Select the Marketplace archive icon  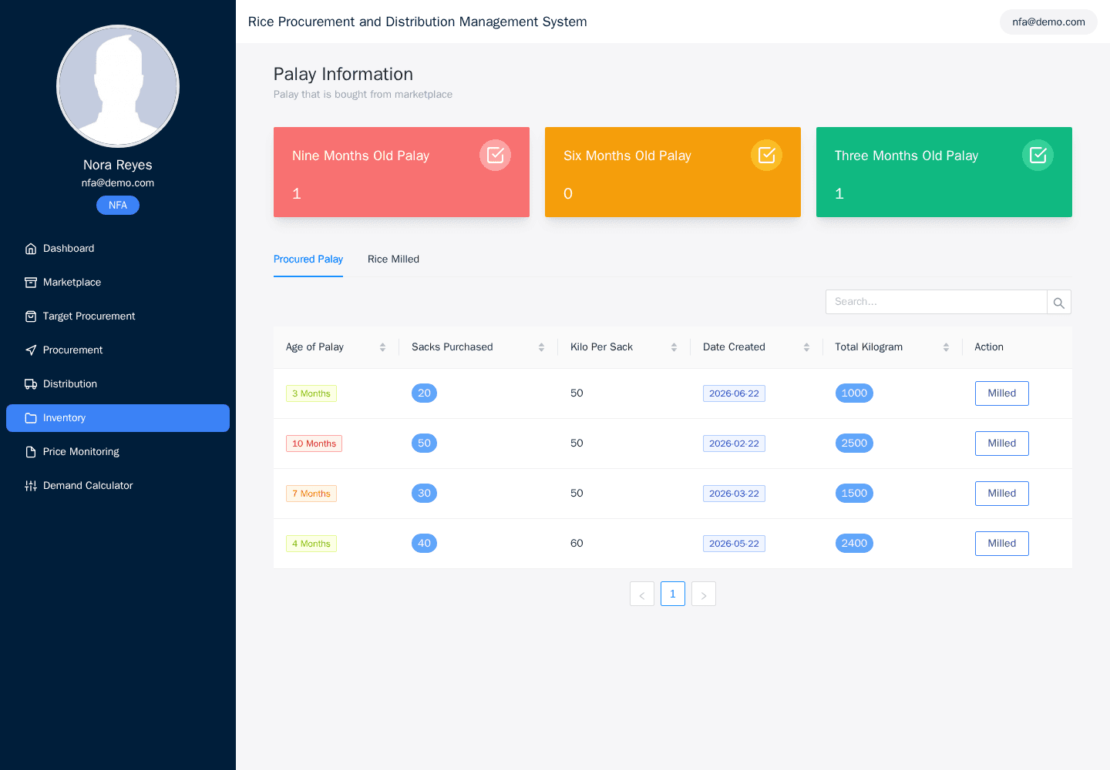31,283
